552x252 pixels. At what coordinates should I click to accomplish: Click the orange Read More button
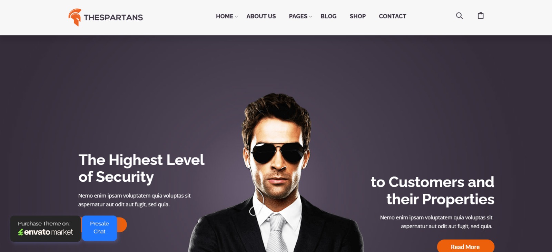[x=465, y=246]
